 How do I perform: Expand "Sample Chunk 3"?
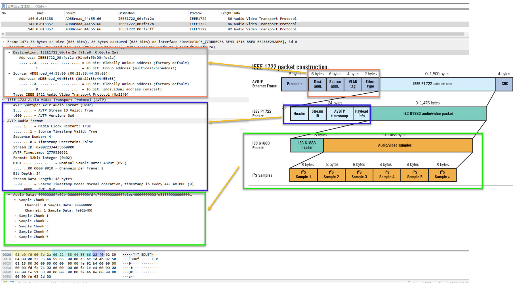[x=15, y=226]
